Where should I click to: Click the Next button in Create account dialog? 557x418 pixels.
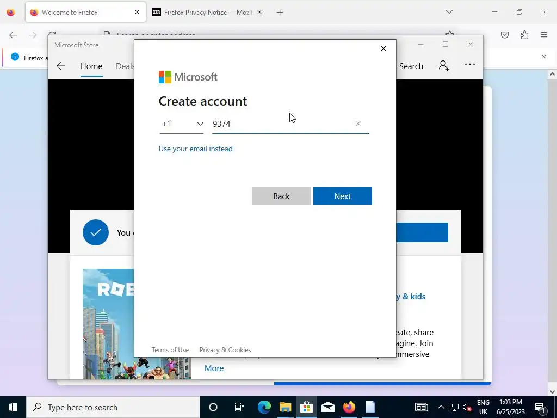point(343,196)
